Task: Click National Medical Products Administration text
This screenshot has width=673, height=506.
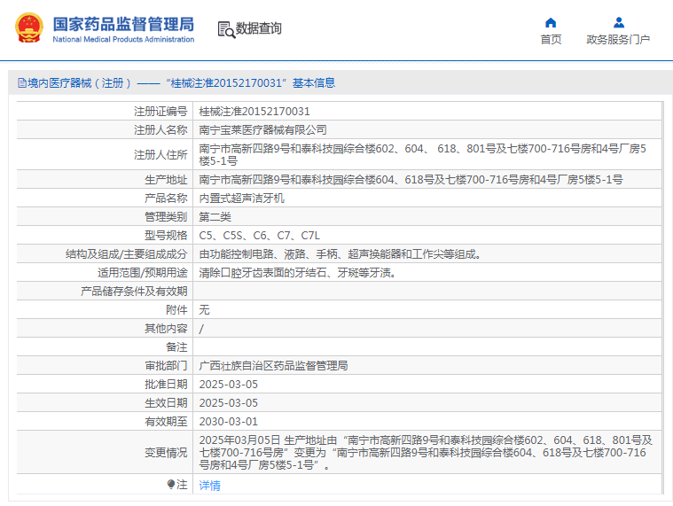Action: click(x=123, y=40)
